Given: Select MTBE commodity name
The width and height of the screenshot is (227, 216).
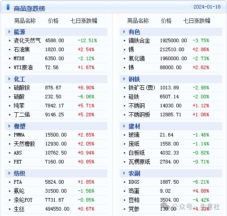Looking at the screenshot, I should [19, 58].
